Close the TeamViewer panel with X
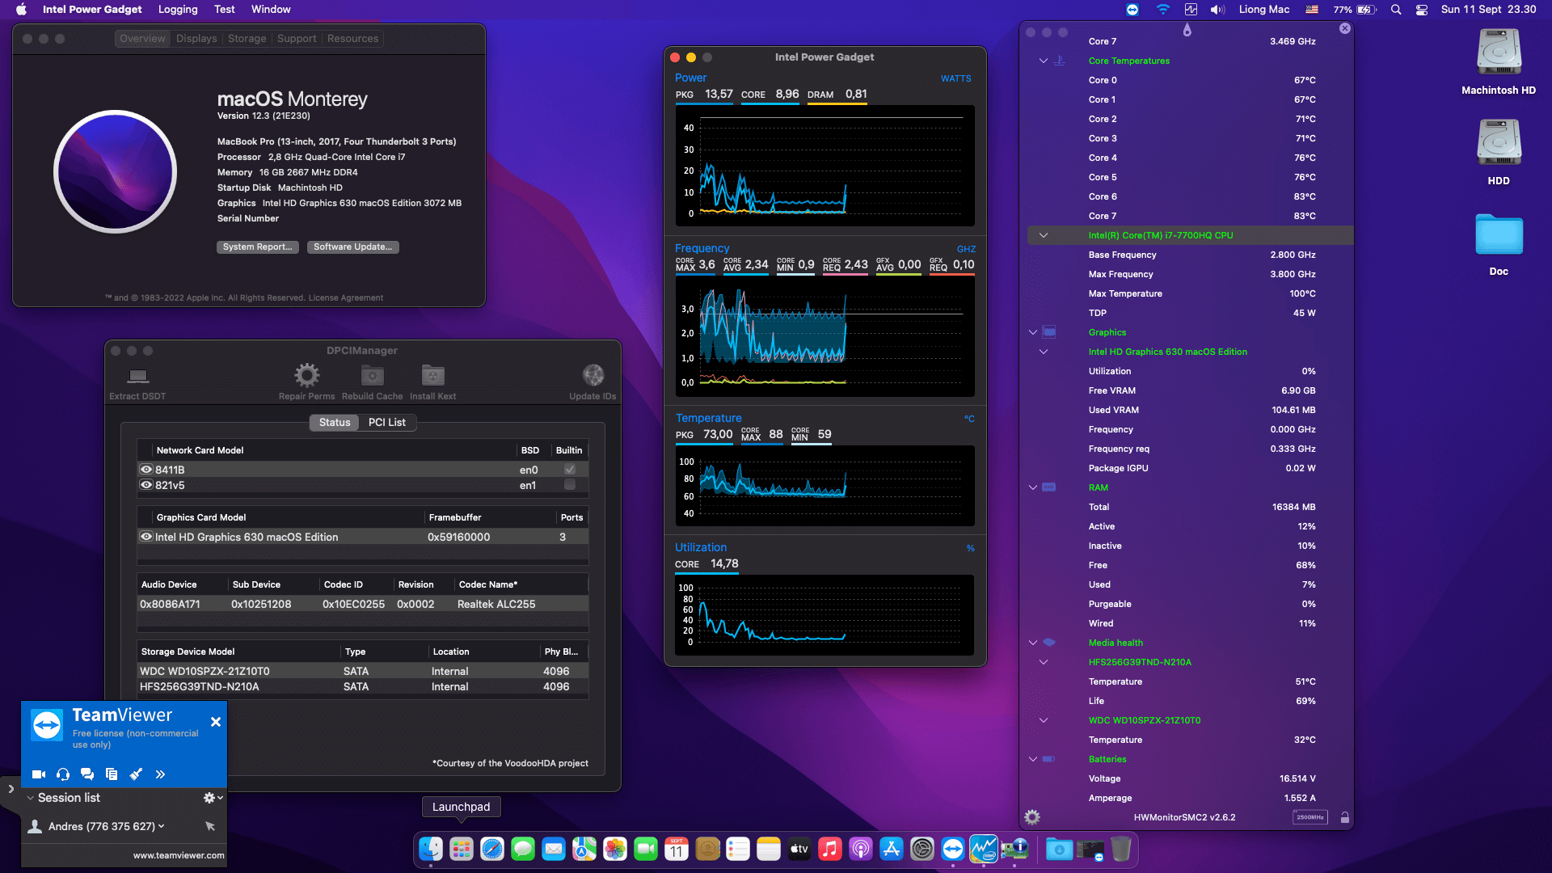1552x873 pixels. tap(216, 722)
